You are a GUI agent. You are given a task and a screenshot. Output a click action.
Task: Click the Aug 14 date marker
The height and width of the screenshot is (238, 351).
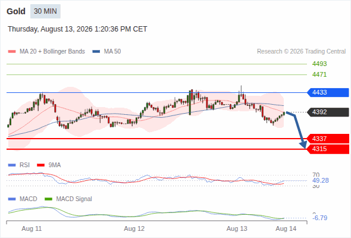(286, 228)
